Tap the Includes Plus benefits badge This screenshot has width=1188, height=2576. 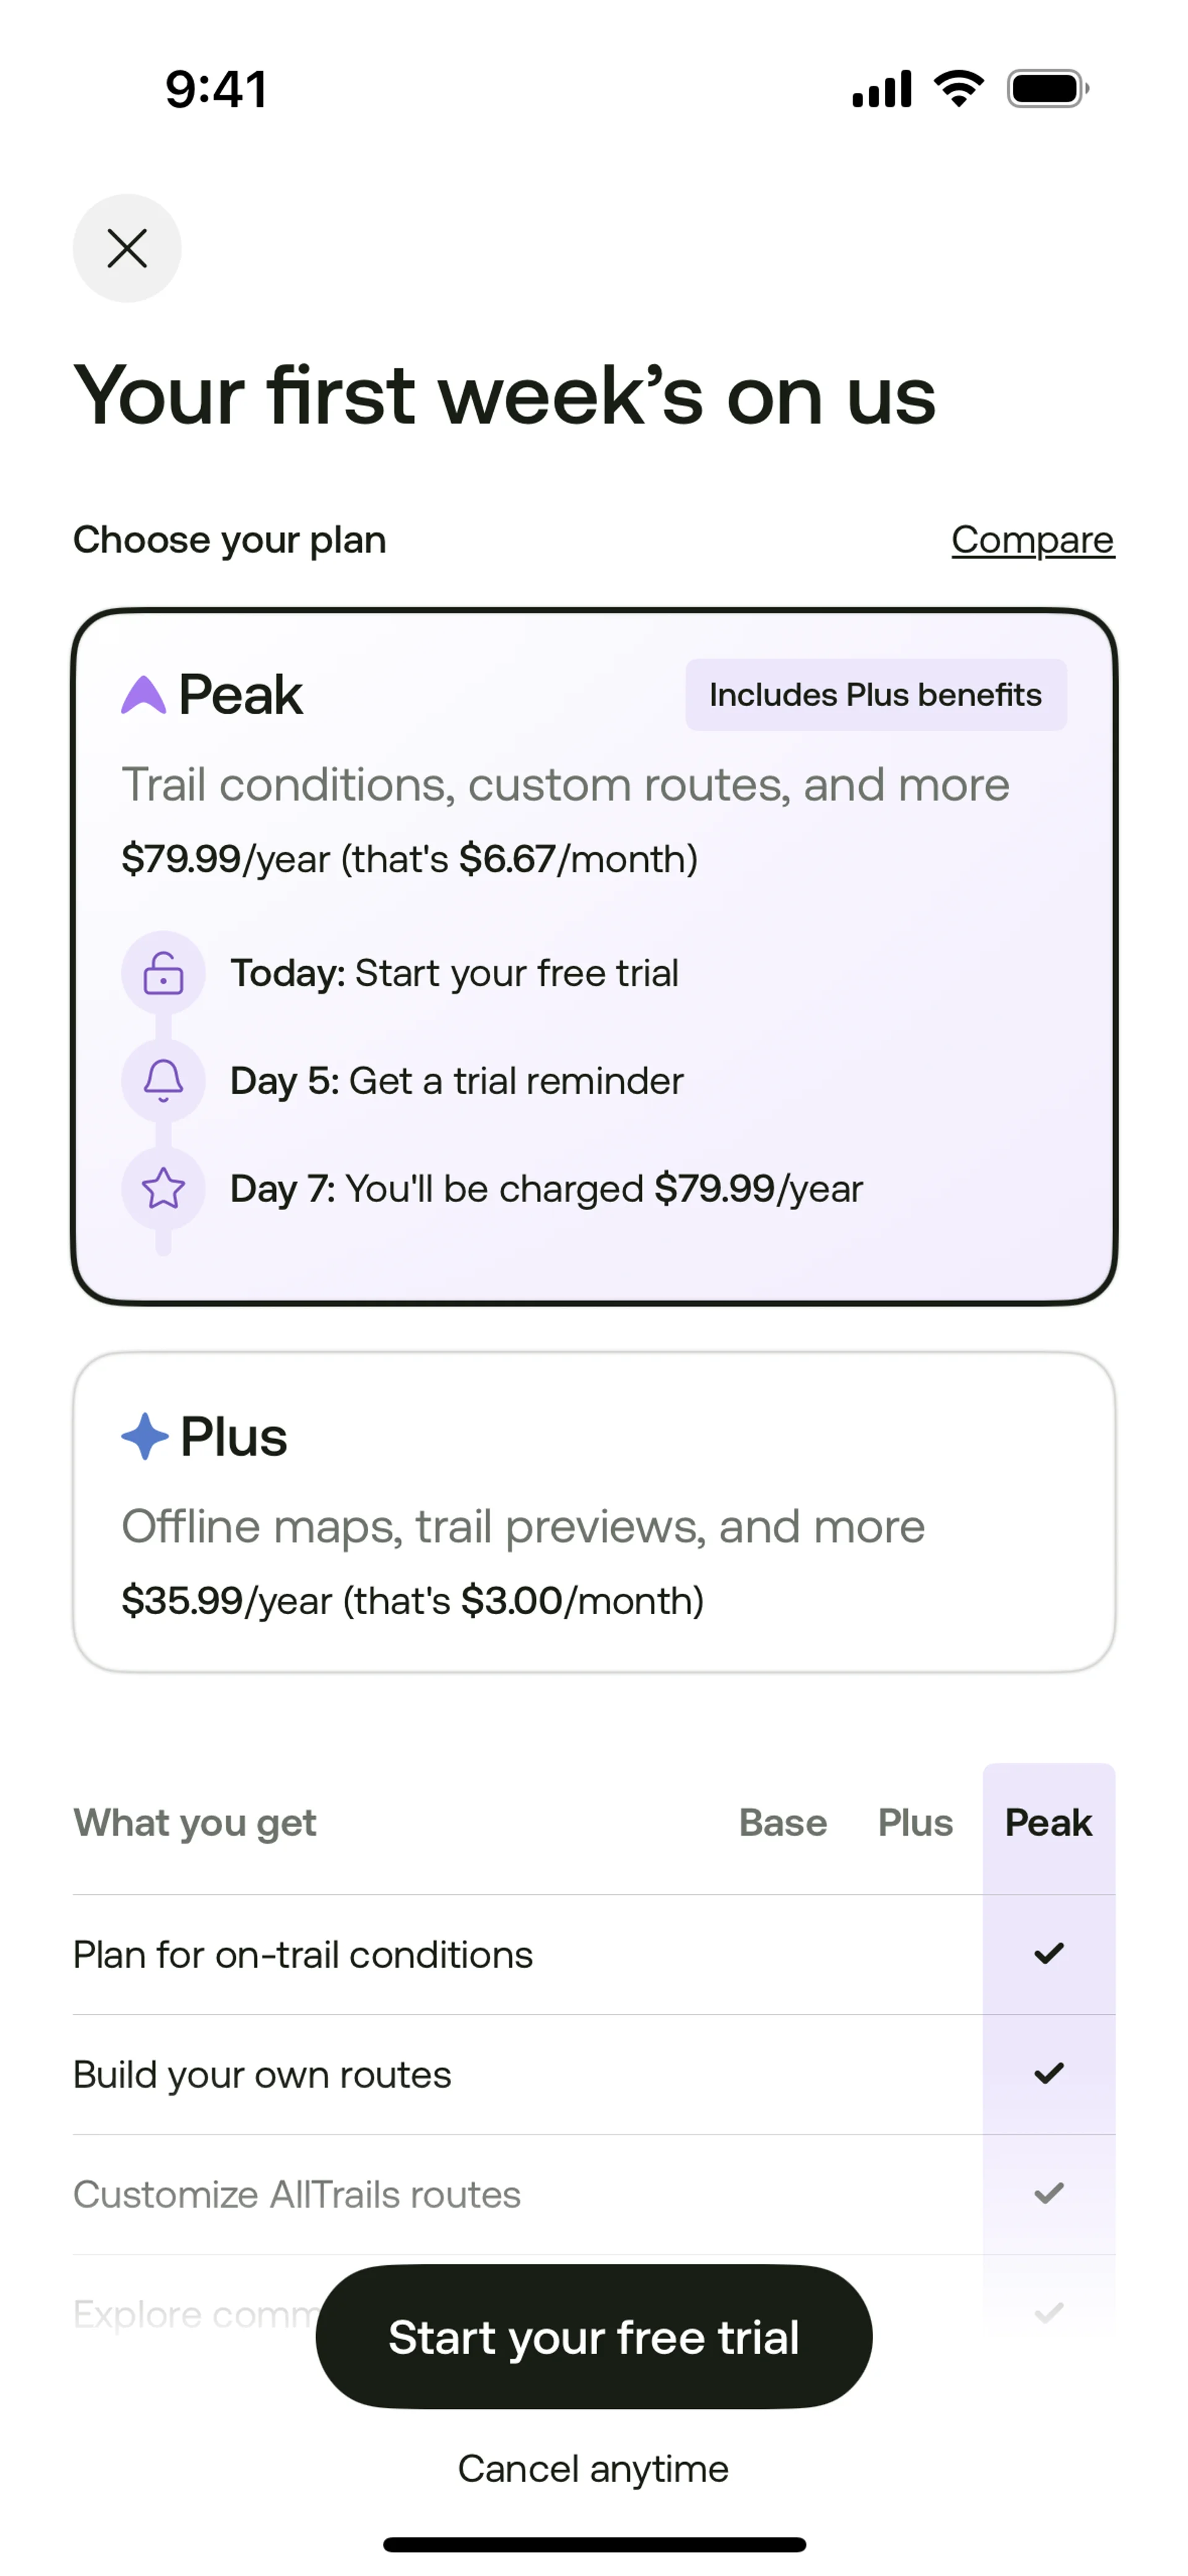(876, 695)
